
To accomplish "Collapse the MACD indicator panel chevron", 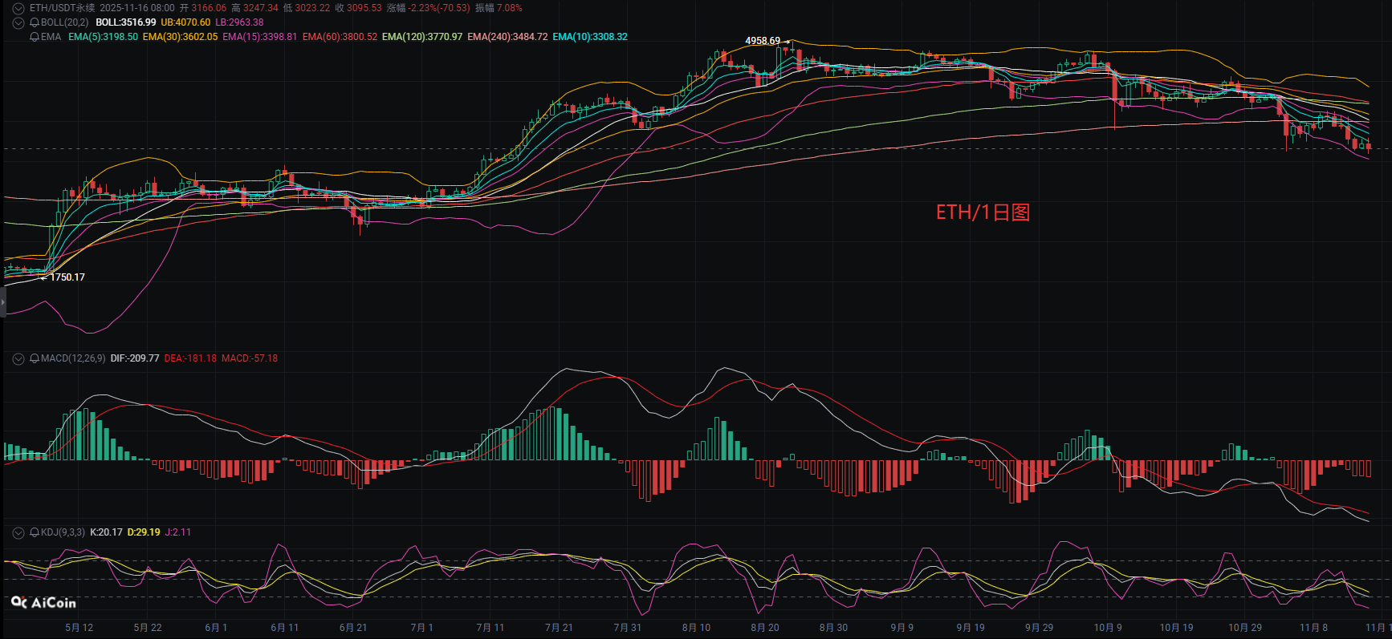I will tap(18, 358).
